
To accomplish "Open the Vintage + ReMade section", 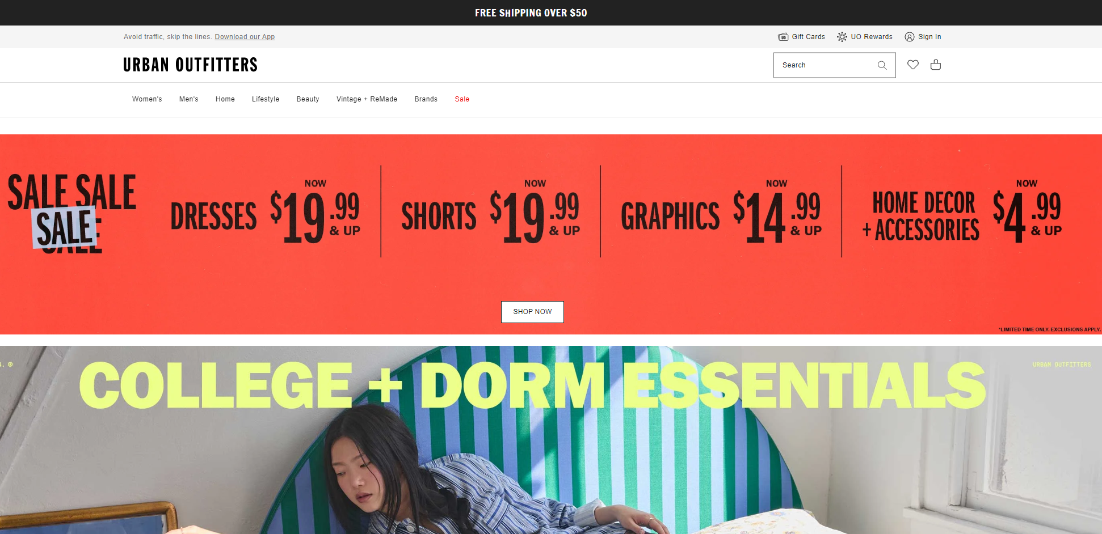I will tap(367, 99).
